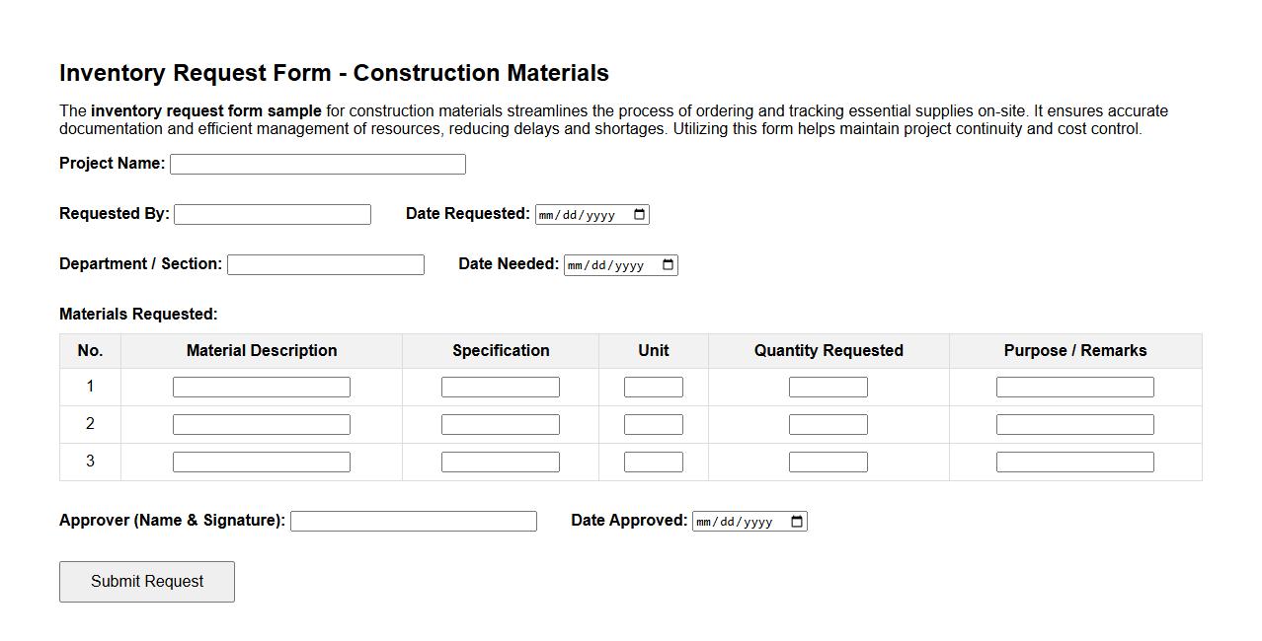The height and width of the screenshot is (641, 1262).
Task: Click Unit input in row 3
Action: coord(653,461)
